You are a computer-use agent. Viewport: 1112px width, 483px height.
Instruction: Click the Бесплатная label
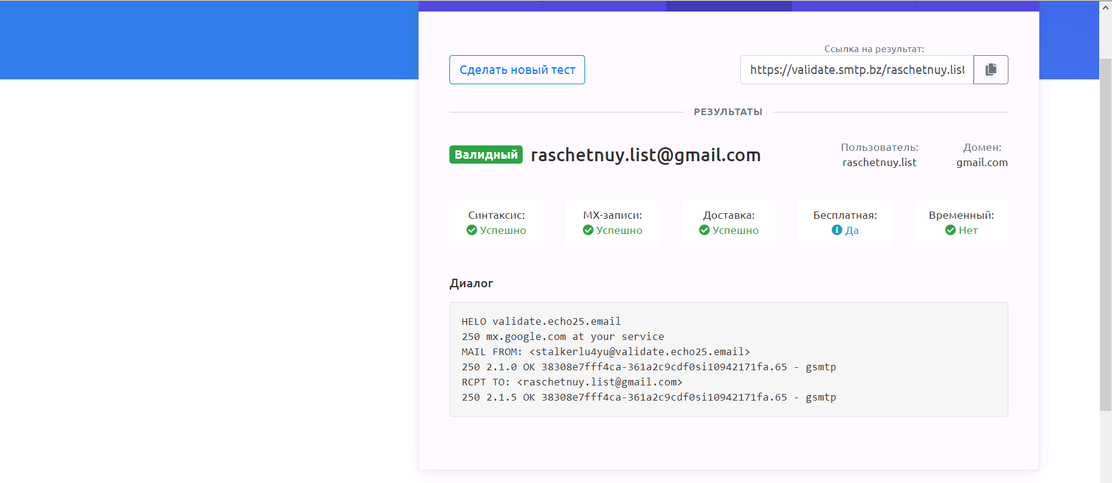pyautogui.click(x=845, y=215)
